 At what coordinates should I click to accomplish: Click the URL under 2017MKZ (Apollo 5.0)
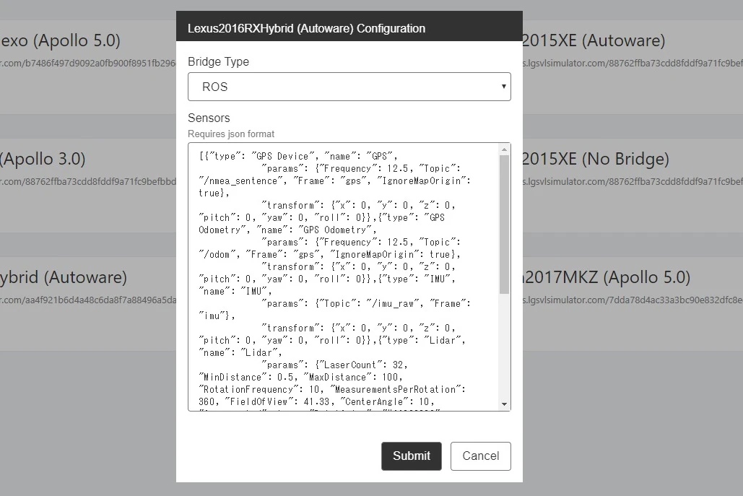pos(632,300)
